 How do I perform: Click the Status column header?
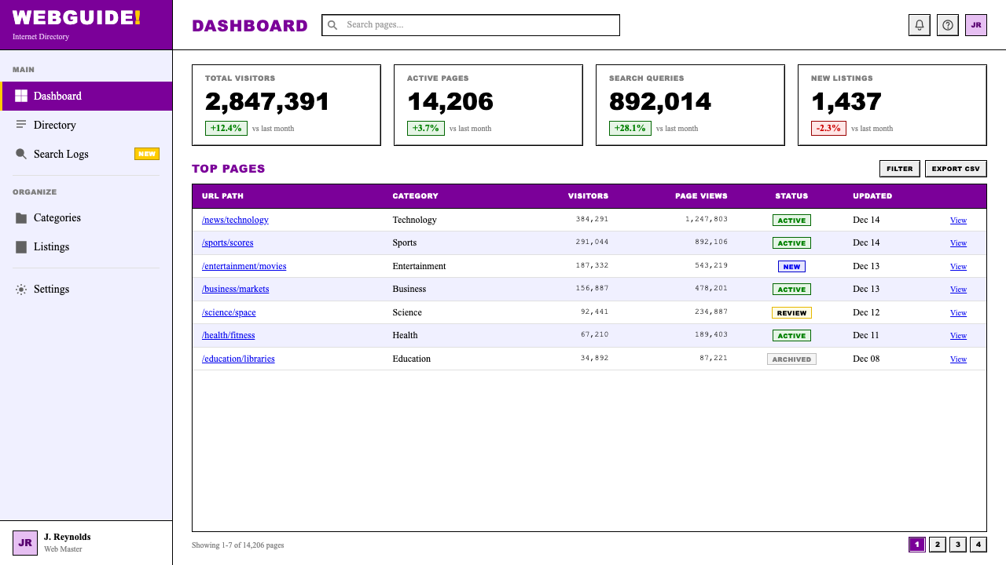pos(791,196)
